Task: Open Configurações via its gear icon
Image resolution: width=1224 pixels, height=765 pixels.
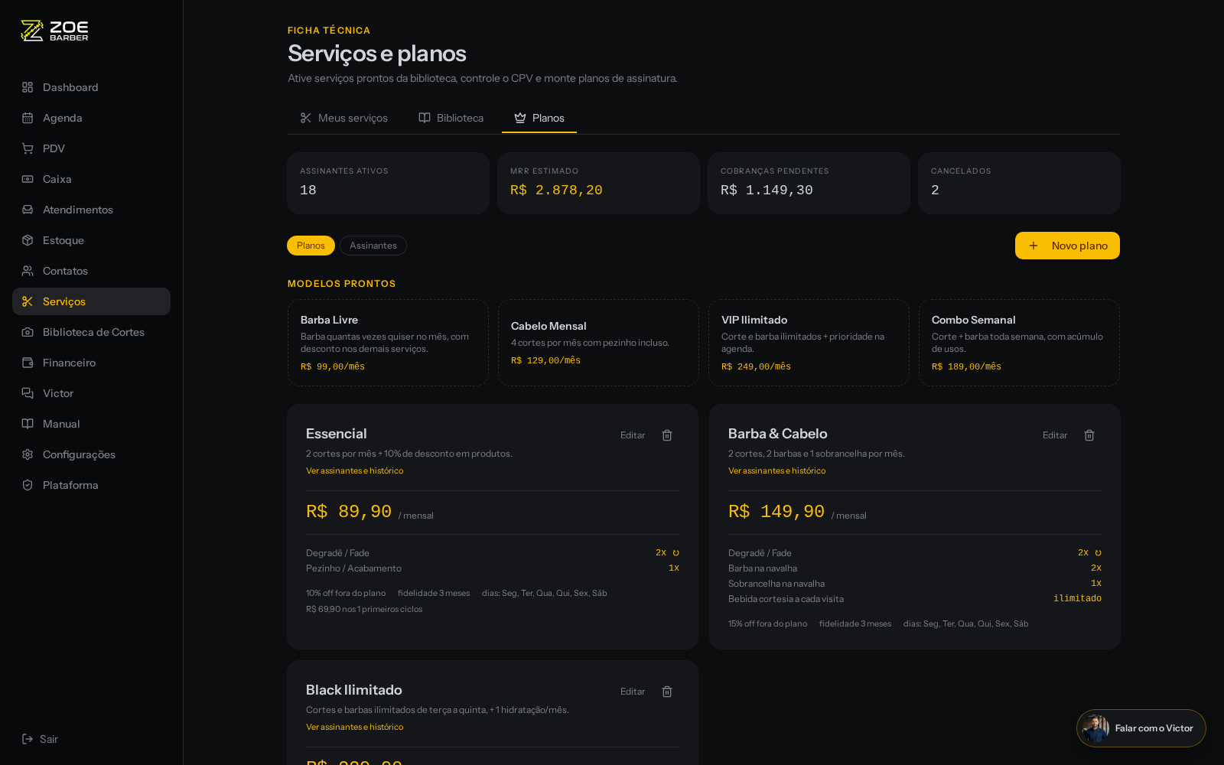Action: pos(28,454)
